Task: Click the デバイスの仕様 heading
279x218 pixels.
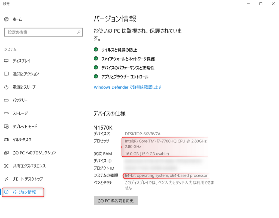Action: 110,114
